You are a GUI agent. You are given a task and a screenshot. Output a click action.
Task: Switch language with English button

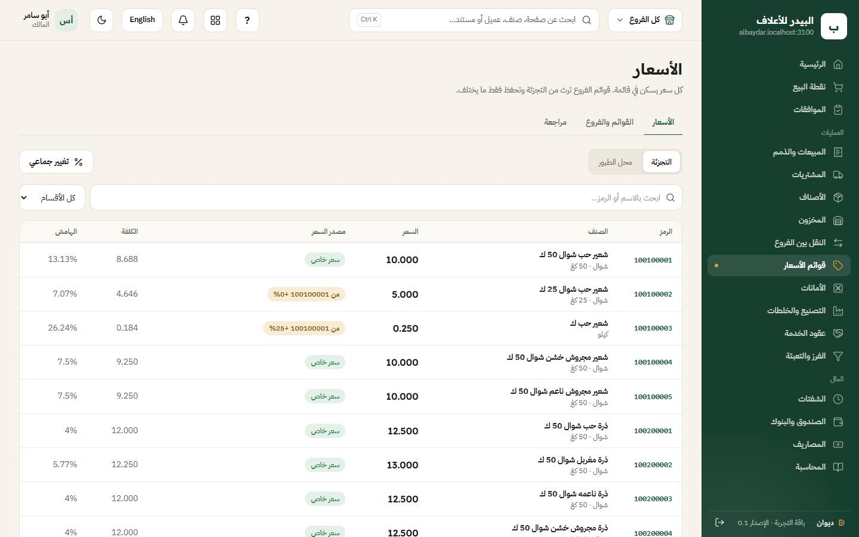(143, 20)
